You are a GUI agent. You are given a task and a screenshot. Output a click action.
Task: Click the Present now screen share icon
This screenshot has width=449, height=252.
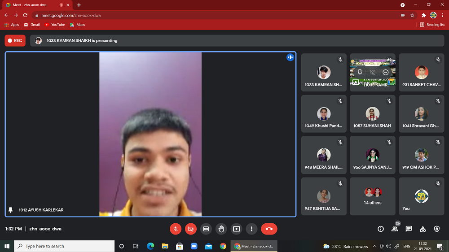point(237,229)
